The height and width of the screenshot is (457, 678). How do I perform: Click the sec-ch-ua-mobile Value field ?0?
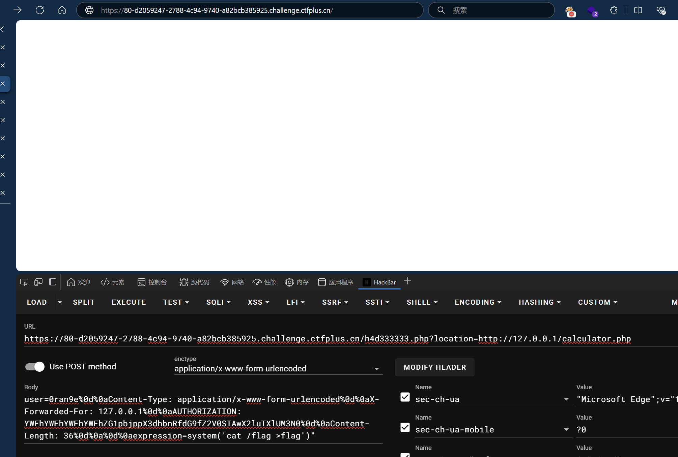627,430
